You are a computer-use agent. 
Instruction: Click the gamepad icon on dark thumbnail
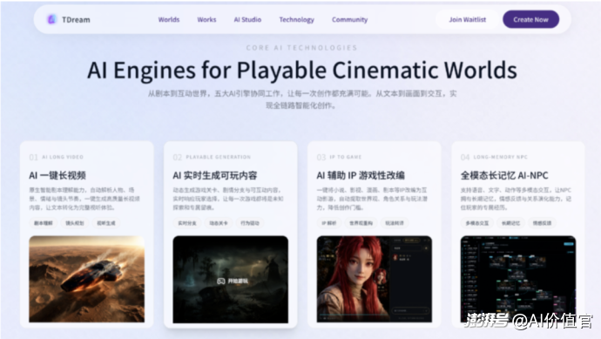tap(220, 281)
